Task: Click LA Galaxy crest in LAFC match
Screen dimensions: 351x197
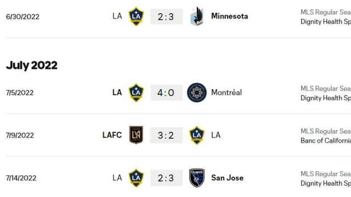Action: (x=197, y=135)
